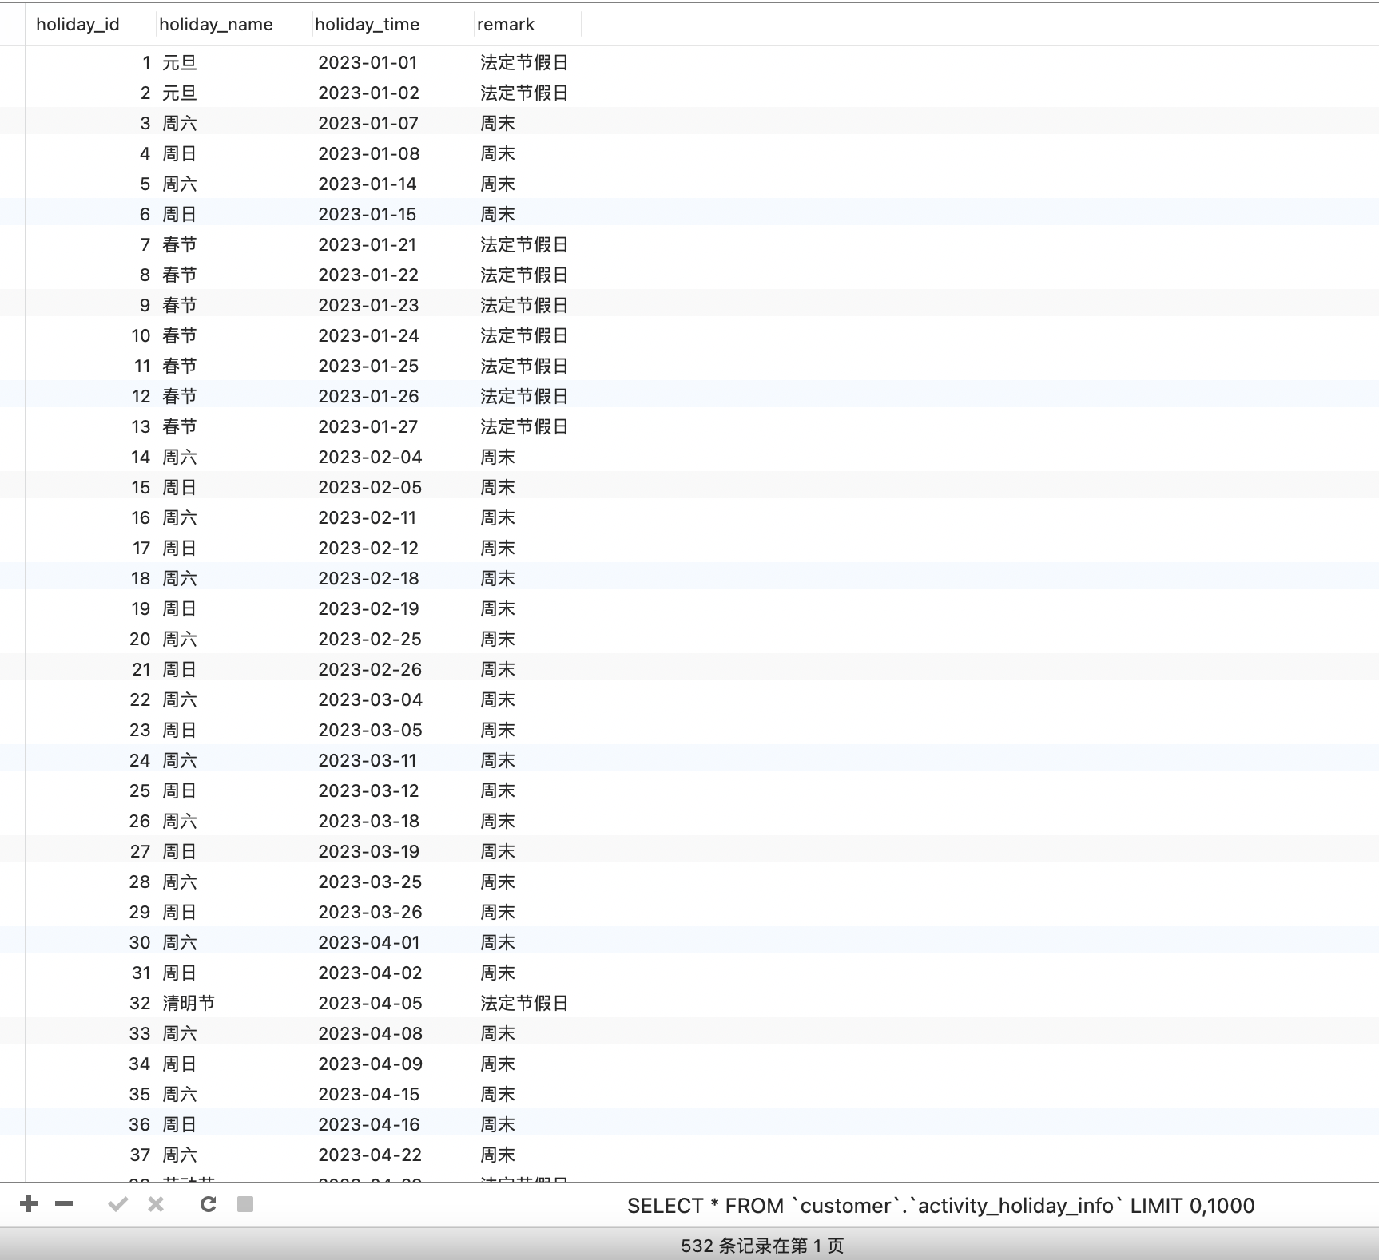Click 周末 remark in row 29
Screen dimensions: 1379x1260
[x=497, y=912]
